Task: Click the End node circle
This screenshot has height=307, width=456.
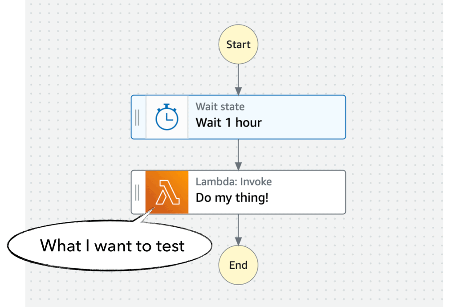Action: point(238,265)
